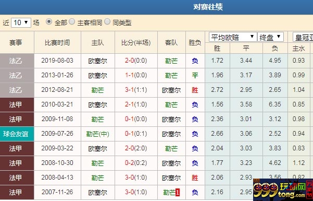Click away team 欧塞尔 in 2008-10-30 row
The image size is (313, 201).
171,163
